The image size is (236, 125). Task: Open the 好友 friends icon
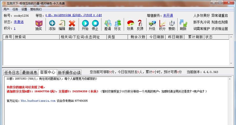pos(117,23)
